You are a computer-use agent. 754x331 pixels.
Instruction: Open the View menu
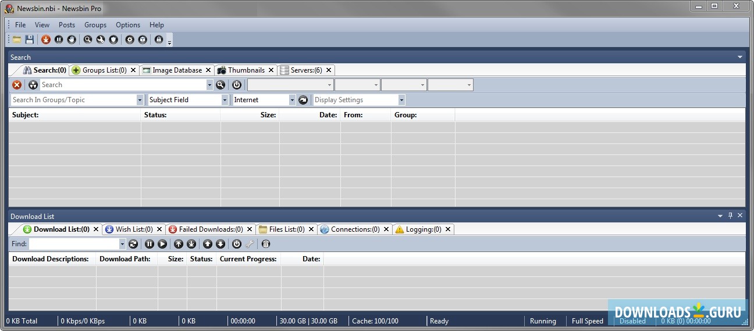(42, 25)
